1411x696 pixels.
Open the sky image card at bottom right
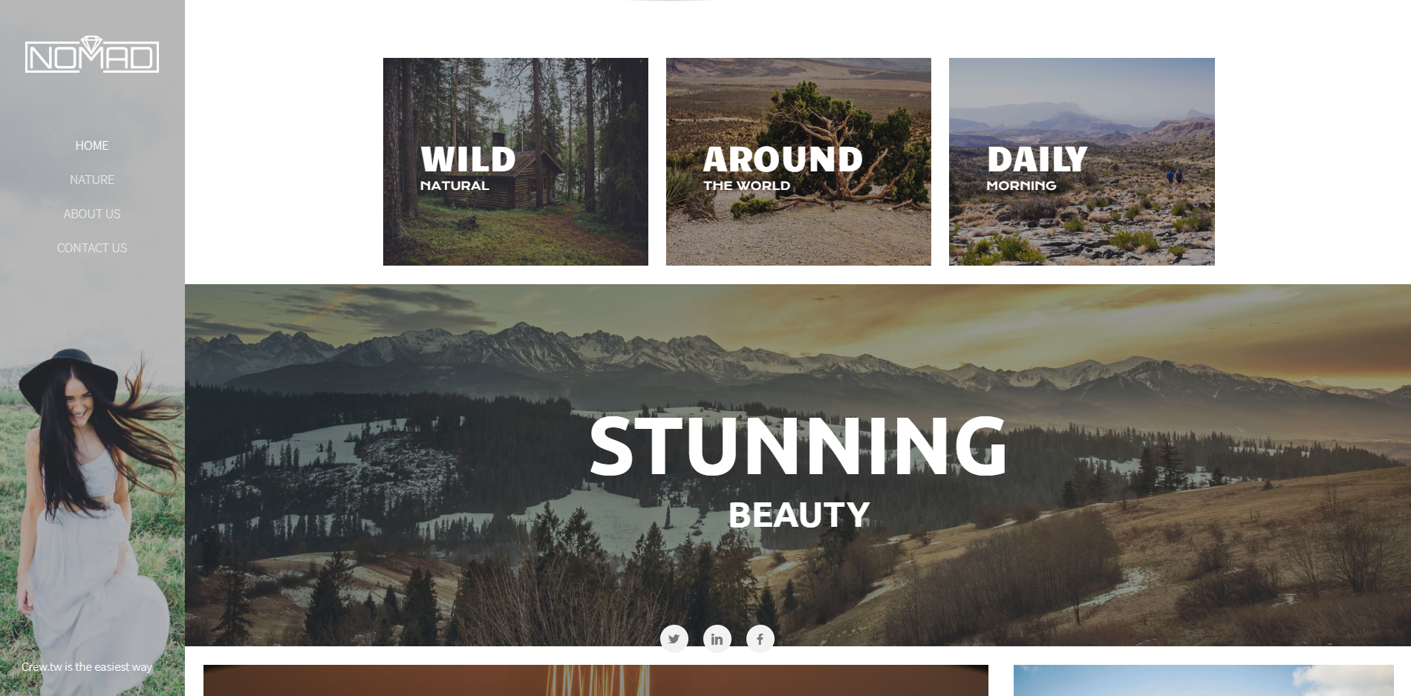(1203, 680)
